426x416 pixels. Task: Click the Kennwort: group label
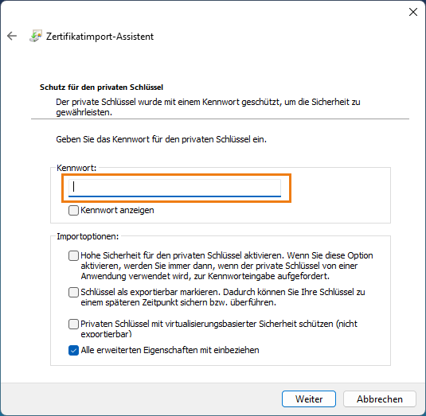(x=76, y=168)
